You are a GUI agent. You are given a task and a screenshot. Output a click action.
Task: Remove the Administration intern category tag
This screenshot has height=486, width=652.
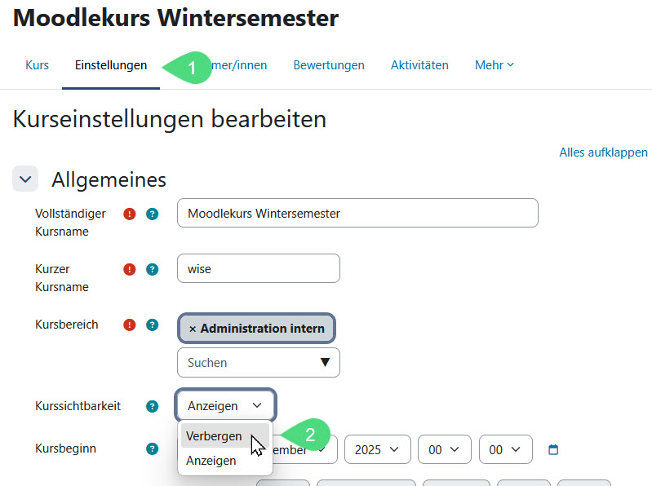pyautogui.click(x=193, y=329)
